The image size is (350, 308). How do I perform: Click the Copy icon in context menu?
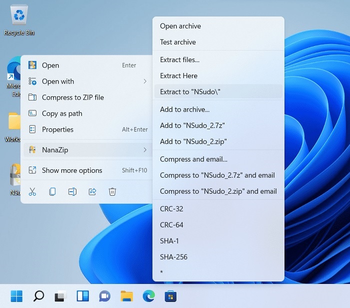point(52,191)
